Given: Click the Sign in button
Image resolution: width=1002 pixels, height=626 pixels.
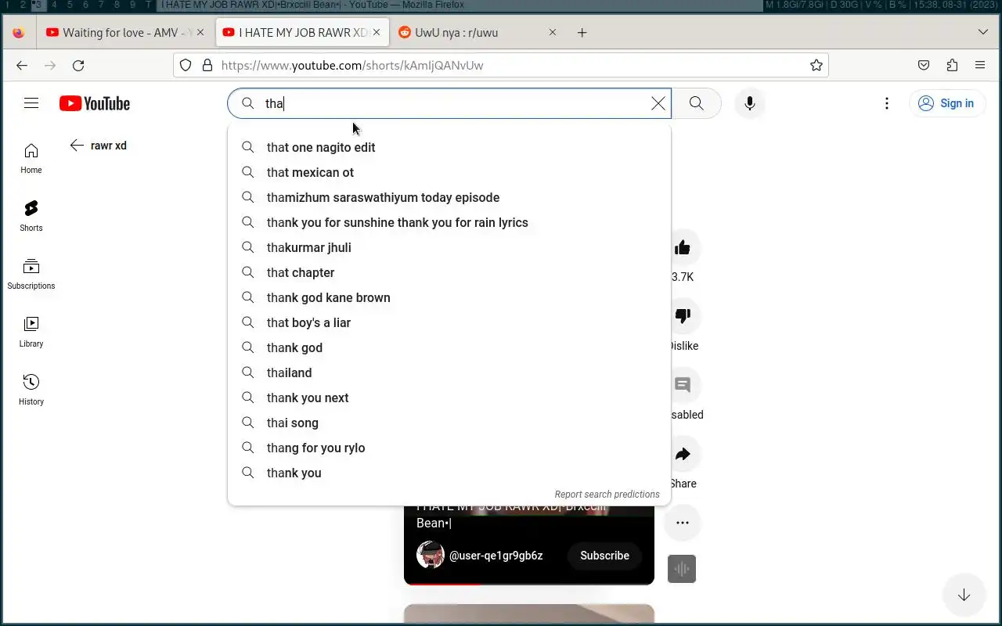Looking at the screenshot, I should point(947,103).
